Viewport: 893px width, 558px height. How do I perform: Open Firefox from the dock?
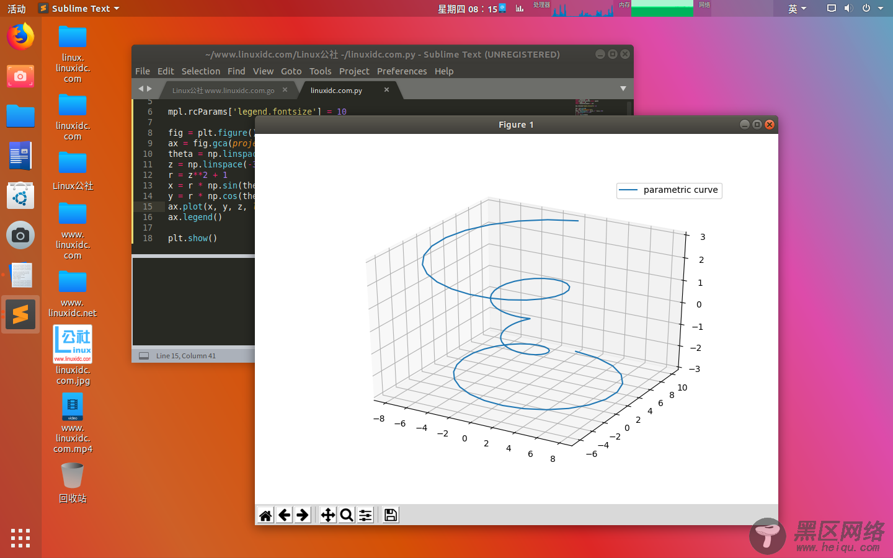coord(20,37)
